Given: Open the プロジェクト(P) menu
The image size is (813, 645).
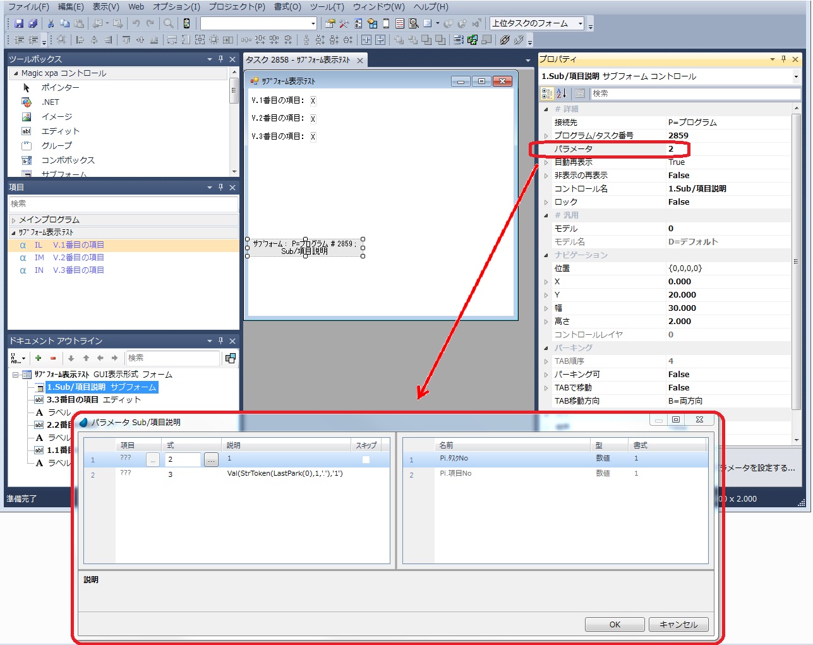Looking at the screenshot, I should pyautogui.click(x=237, y=6).
